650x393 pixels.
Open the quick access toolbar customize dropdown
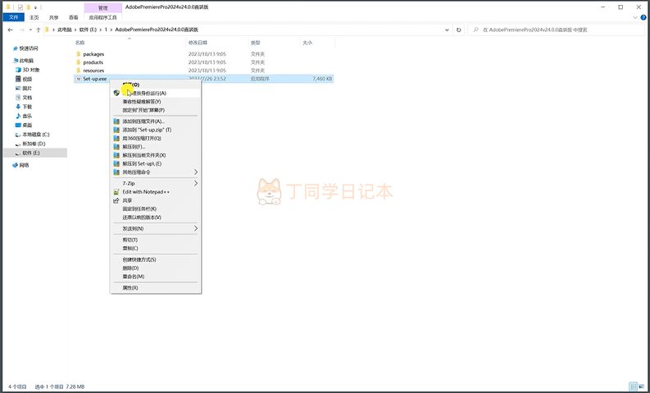[35, 7]
